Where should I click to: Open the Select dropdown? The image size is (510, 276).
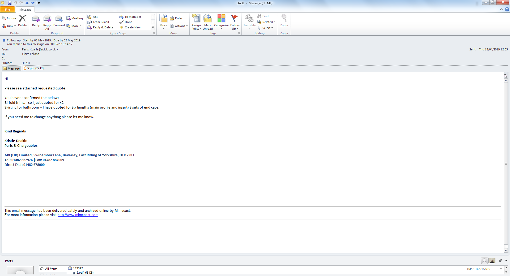[265, 28]
